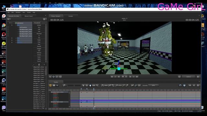Viewport: 207px width, 116px height.
Task: Apply the stepped tangent icon
Action: [113, 85]
